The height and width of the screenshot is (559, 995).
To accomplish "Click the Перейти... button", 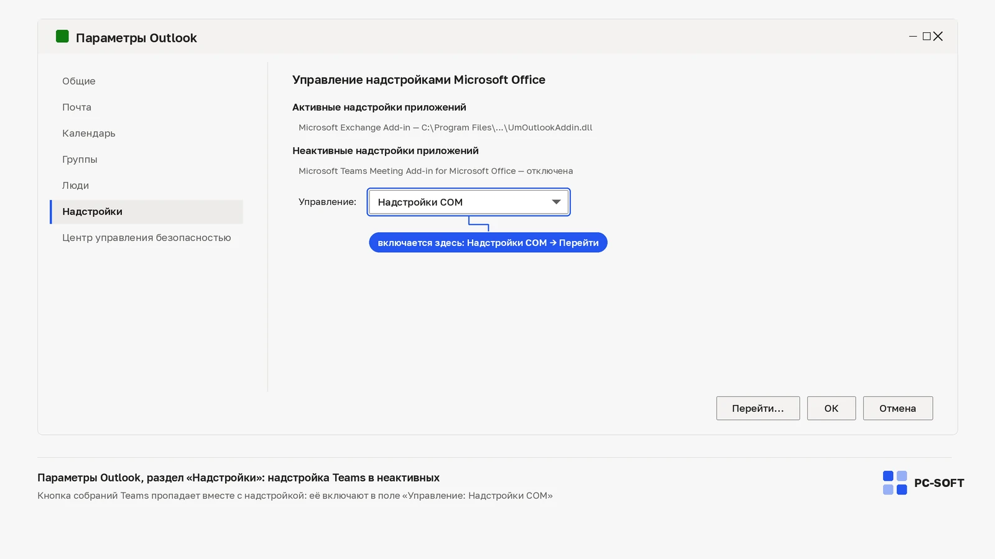I will click(757, 408).
